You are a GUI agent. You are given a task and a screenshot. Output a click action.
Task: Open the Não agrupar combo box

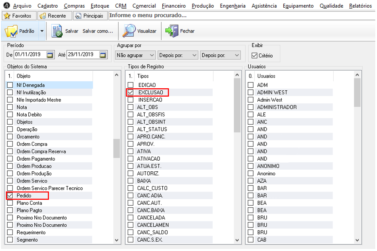coord(135,55)
